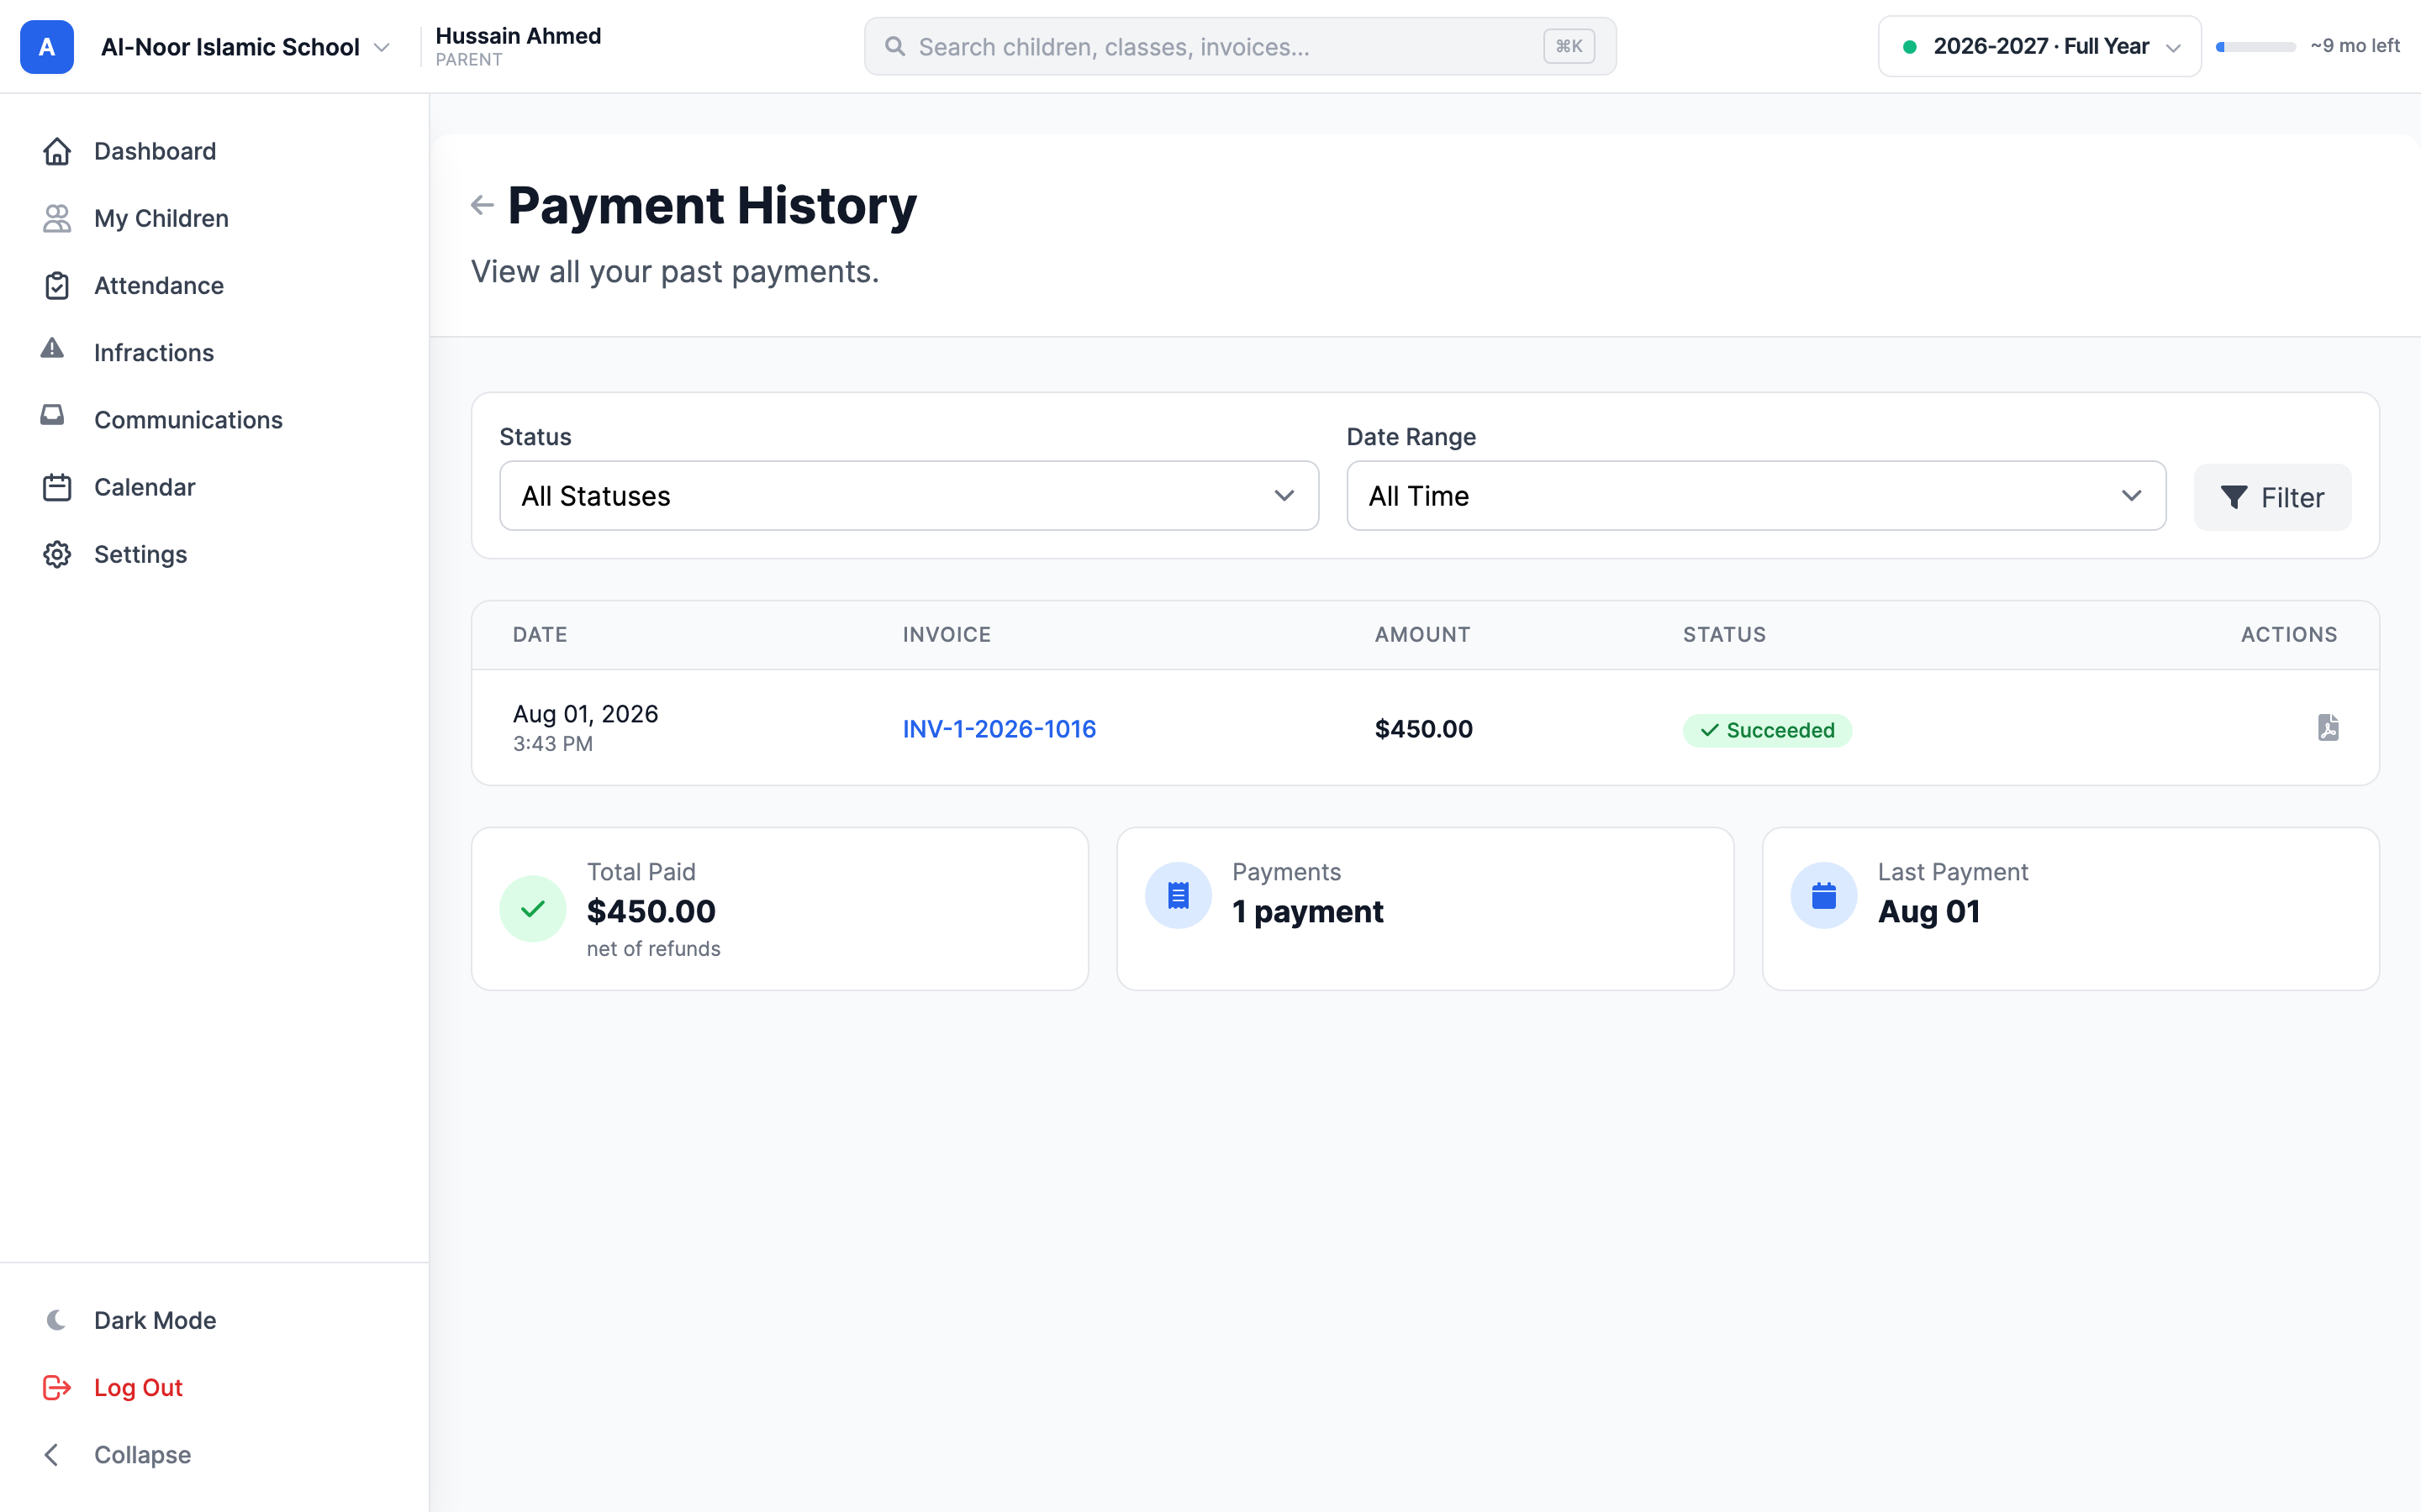Image resolution: width=2421 pixels, height=1512 pixels.
Task: Click the search magnifier icon
Action: click(895, 46)
